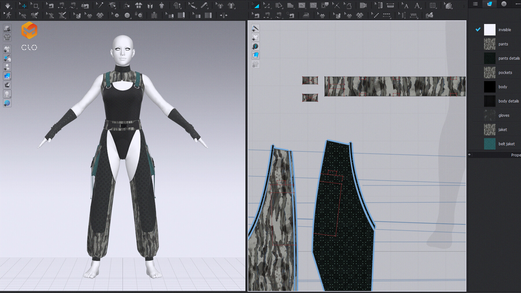Select the Puckering tool

pyautogui.click(x=414, y=15)
